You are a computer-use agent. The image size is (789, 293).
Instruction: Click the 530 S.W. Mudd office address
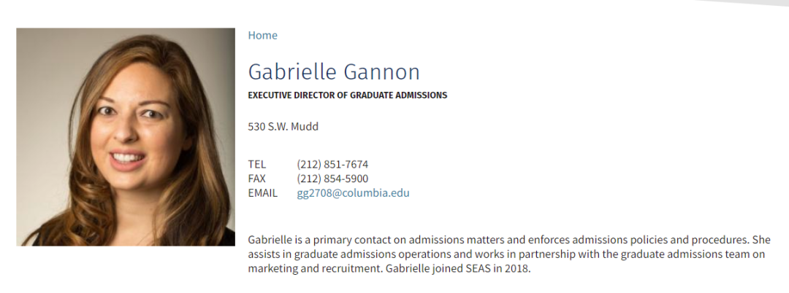(283, 126)
